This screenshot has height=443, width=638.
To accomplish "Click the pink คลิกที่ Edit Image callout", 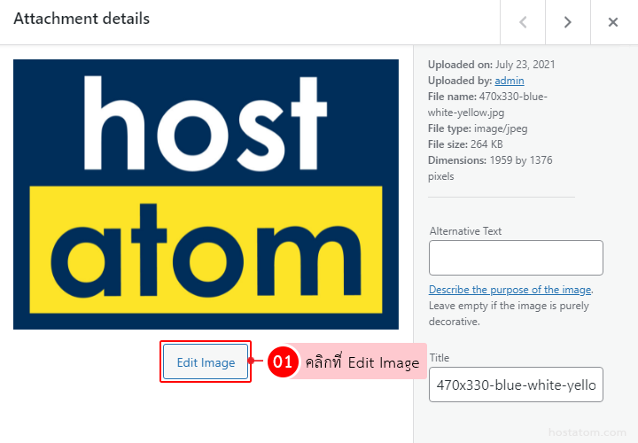I will click(362, 361).
